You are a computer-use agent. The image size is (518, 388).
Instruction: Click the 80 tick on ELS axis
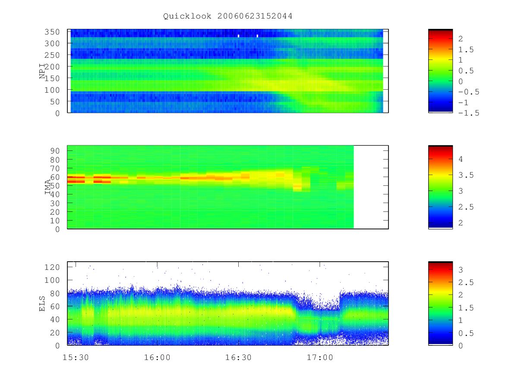click(56, 293)
